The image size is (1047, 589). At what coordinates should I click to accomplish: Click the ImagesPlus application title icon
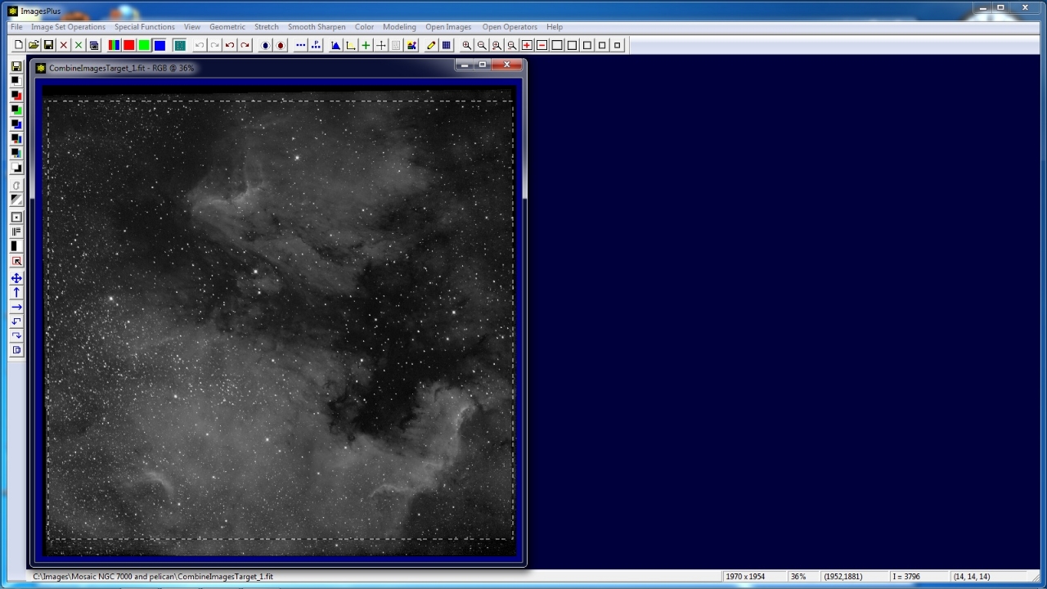(11, 11)
